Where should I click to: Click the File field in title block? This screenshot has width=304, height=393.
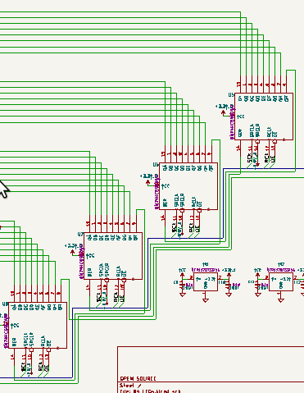[151, 391]
